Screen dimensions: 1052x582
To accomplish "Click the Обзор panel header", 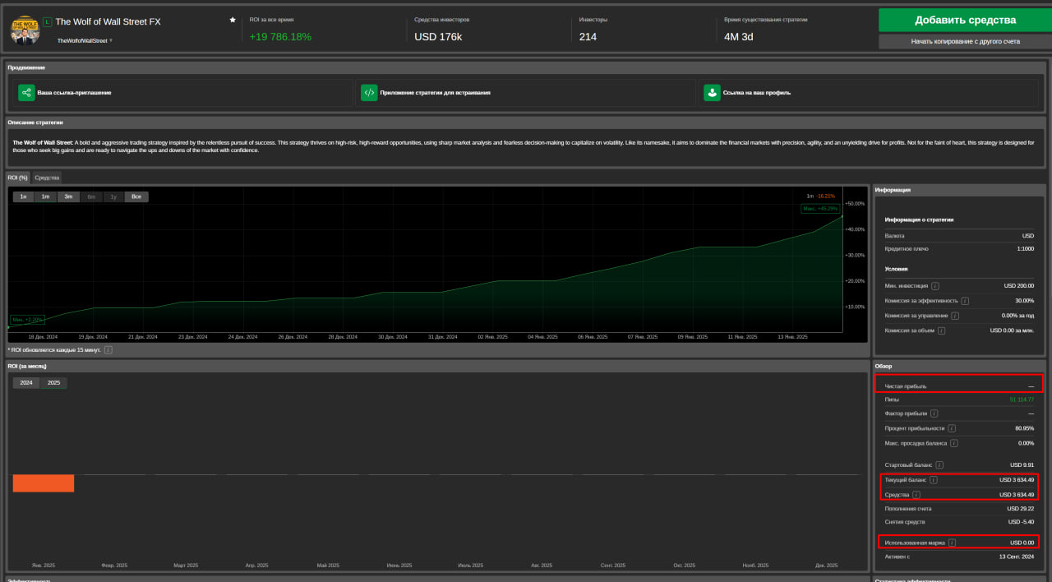I will point(884,366).
